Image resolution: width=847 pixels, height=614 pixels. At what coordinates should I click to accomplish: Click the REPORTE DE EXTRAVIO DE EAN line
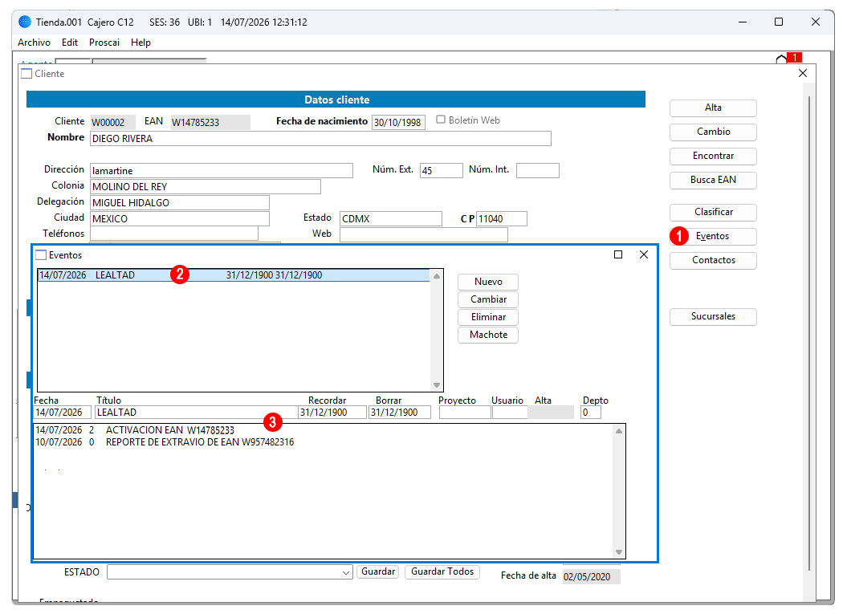coord(165,442)
